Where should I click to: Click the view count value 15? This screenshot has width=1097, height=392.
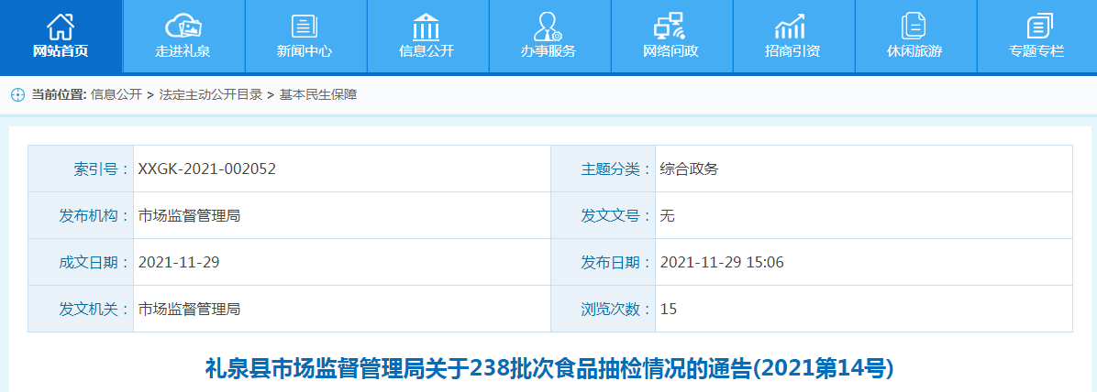[x=669, y=309]
